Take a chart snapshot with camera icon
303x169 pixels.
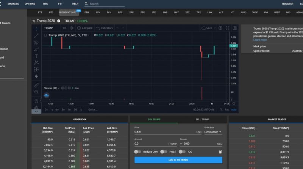pos(235,28)
